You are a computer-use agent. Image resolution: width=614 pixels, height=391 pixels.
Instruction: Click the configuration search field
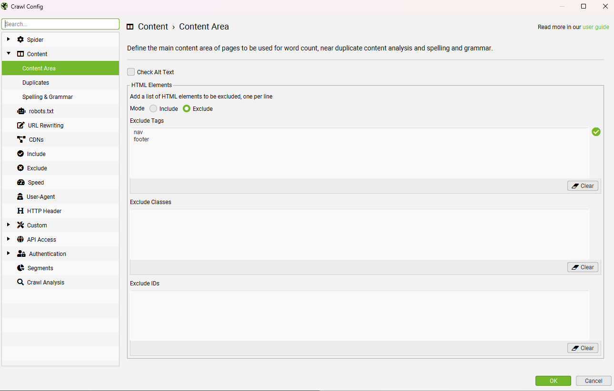coord(60,24)
